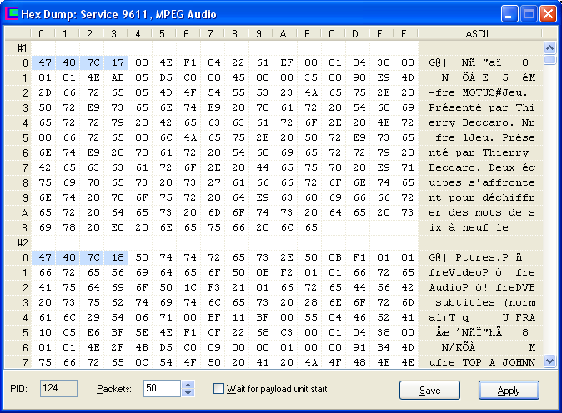The width and height of the screenshot is (562, 413).
Task: Click the column header labeled F
Action: click(405, 34)
